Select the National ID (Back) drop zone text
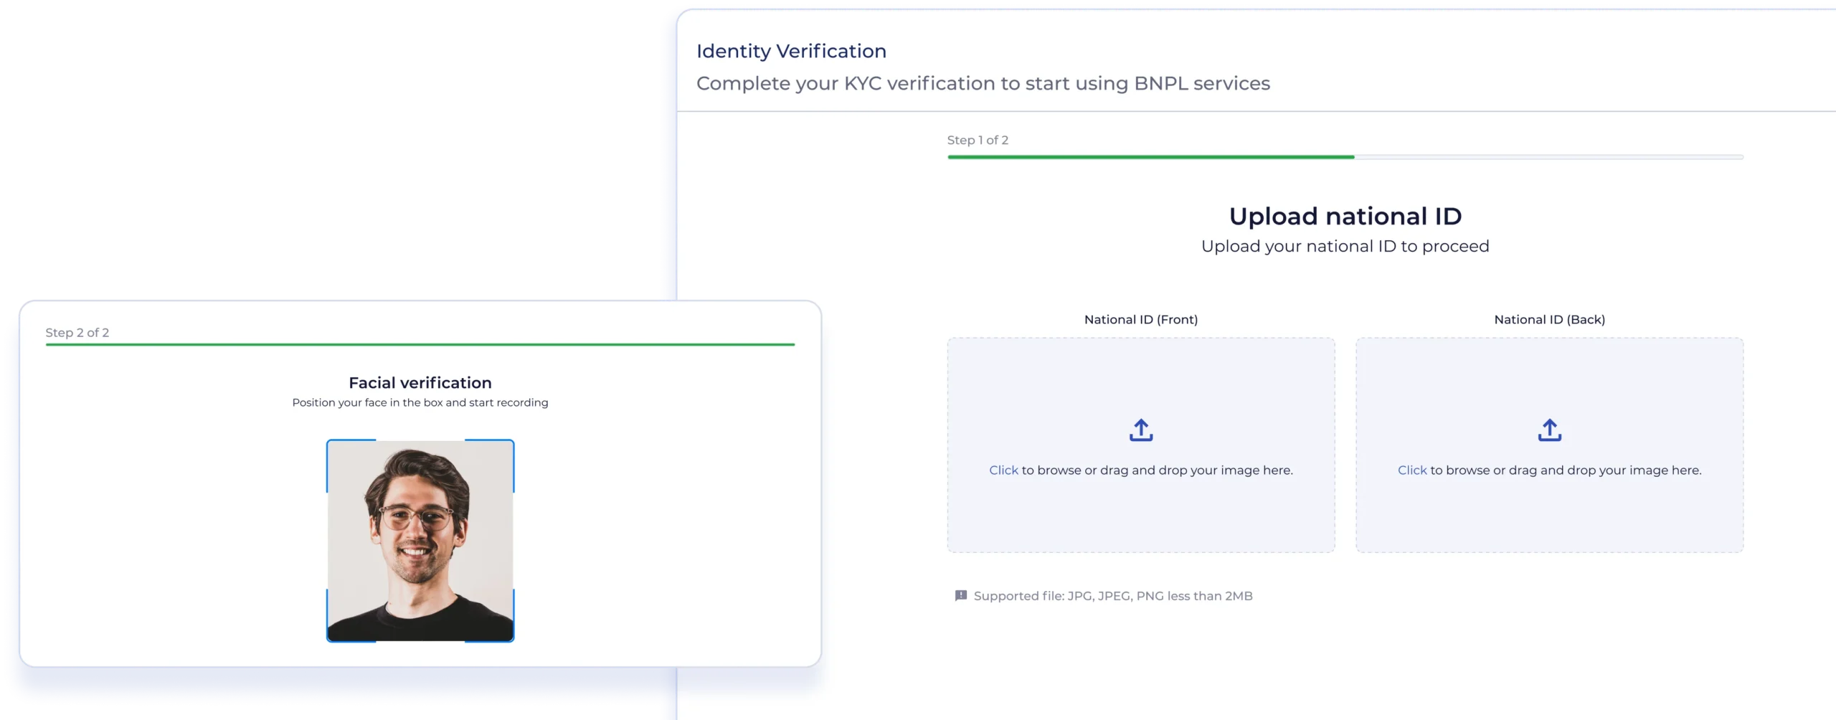The height and width of the screenshot is (720, 1836). pos(1549,470)
